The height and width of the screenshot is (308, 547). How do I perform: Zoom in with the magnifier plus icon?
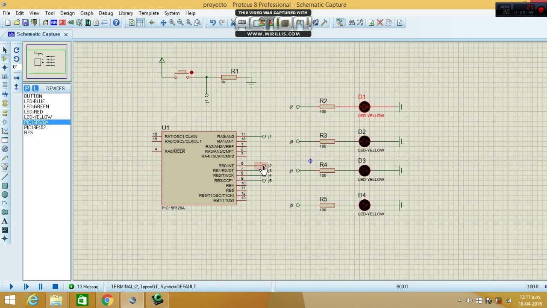point(172,23)
